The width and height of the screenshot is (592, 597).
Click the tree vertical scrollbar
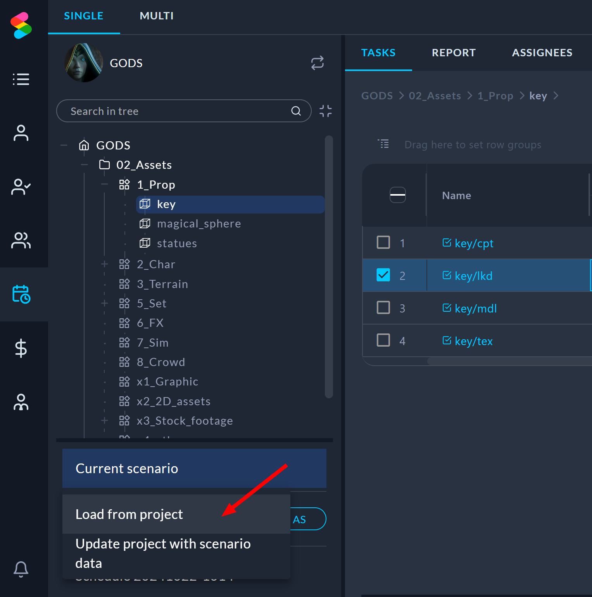point(329,267)
